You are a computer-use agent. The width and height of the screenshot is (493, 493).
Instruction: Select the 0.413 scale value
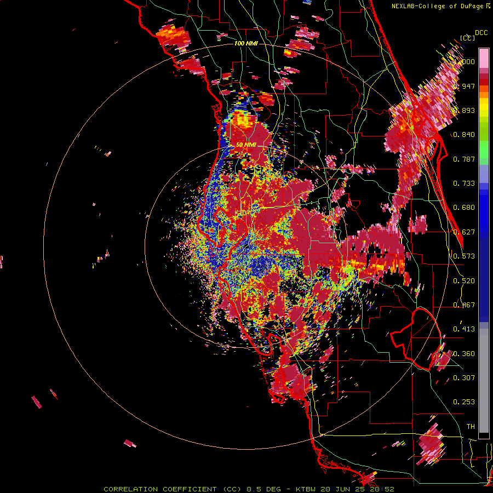[x=464, y=329]
